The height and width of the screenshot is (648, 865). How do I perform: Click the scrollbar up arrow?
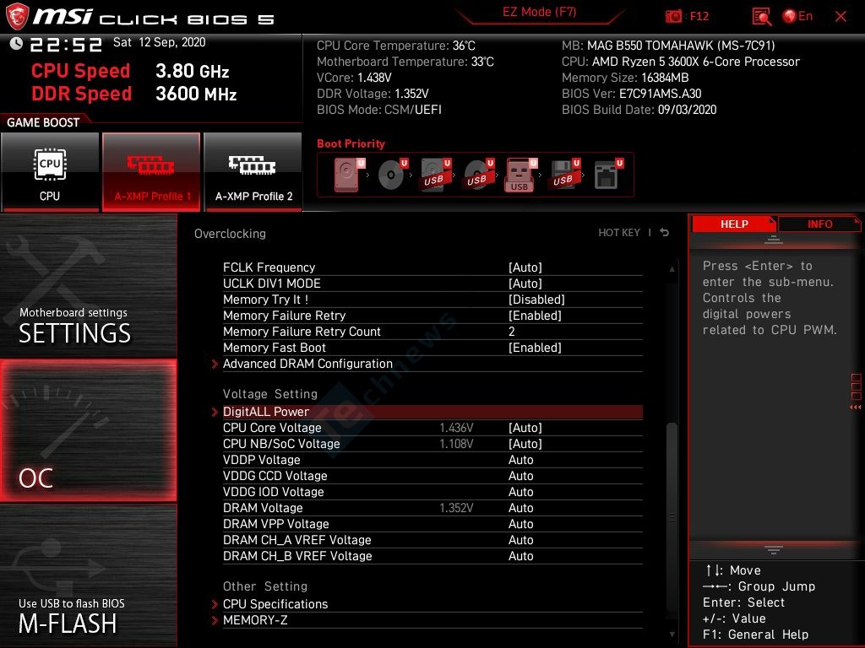(672, 269)
